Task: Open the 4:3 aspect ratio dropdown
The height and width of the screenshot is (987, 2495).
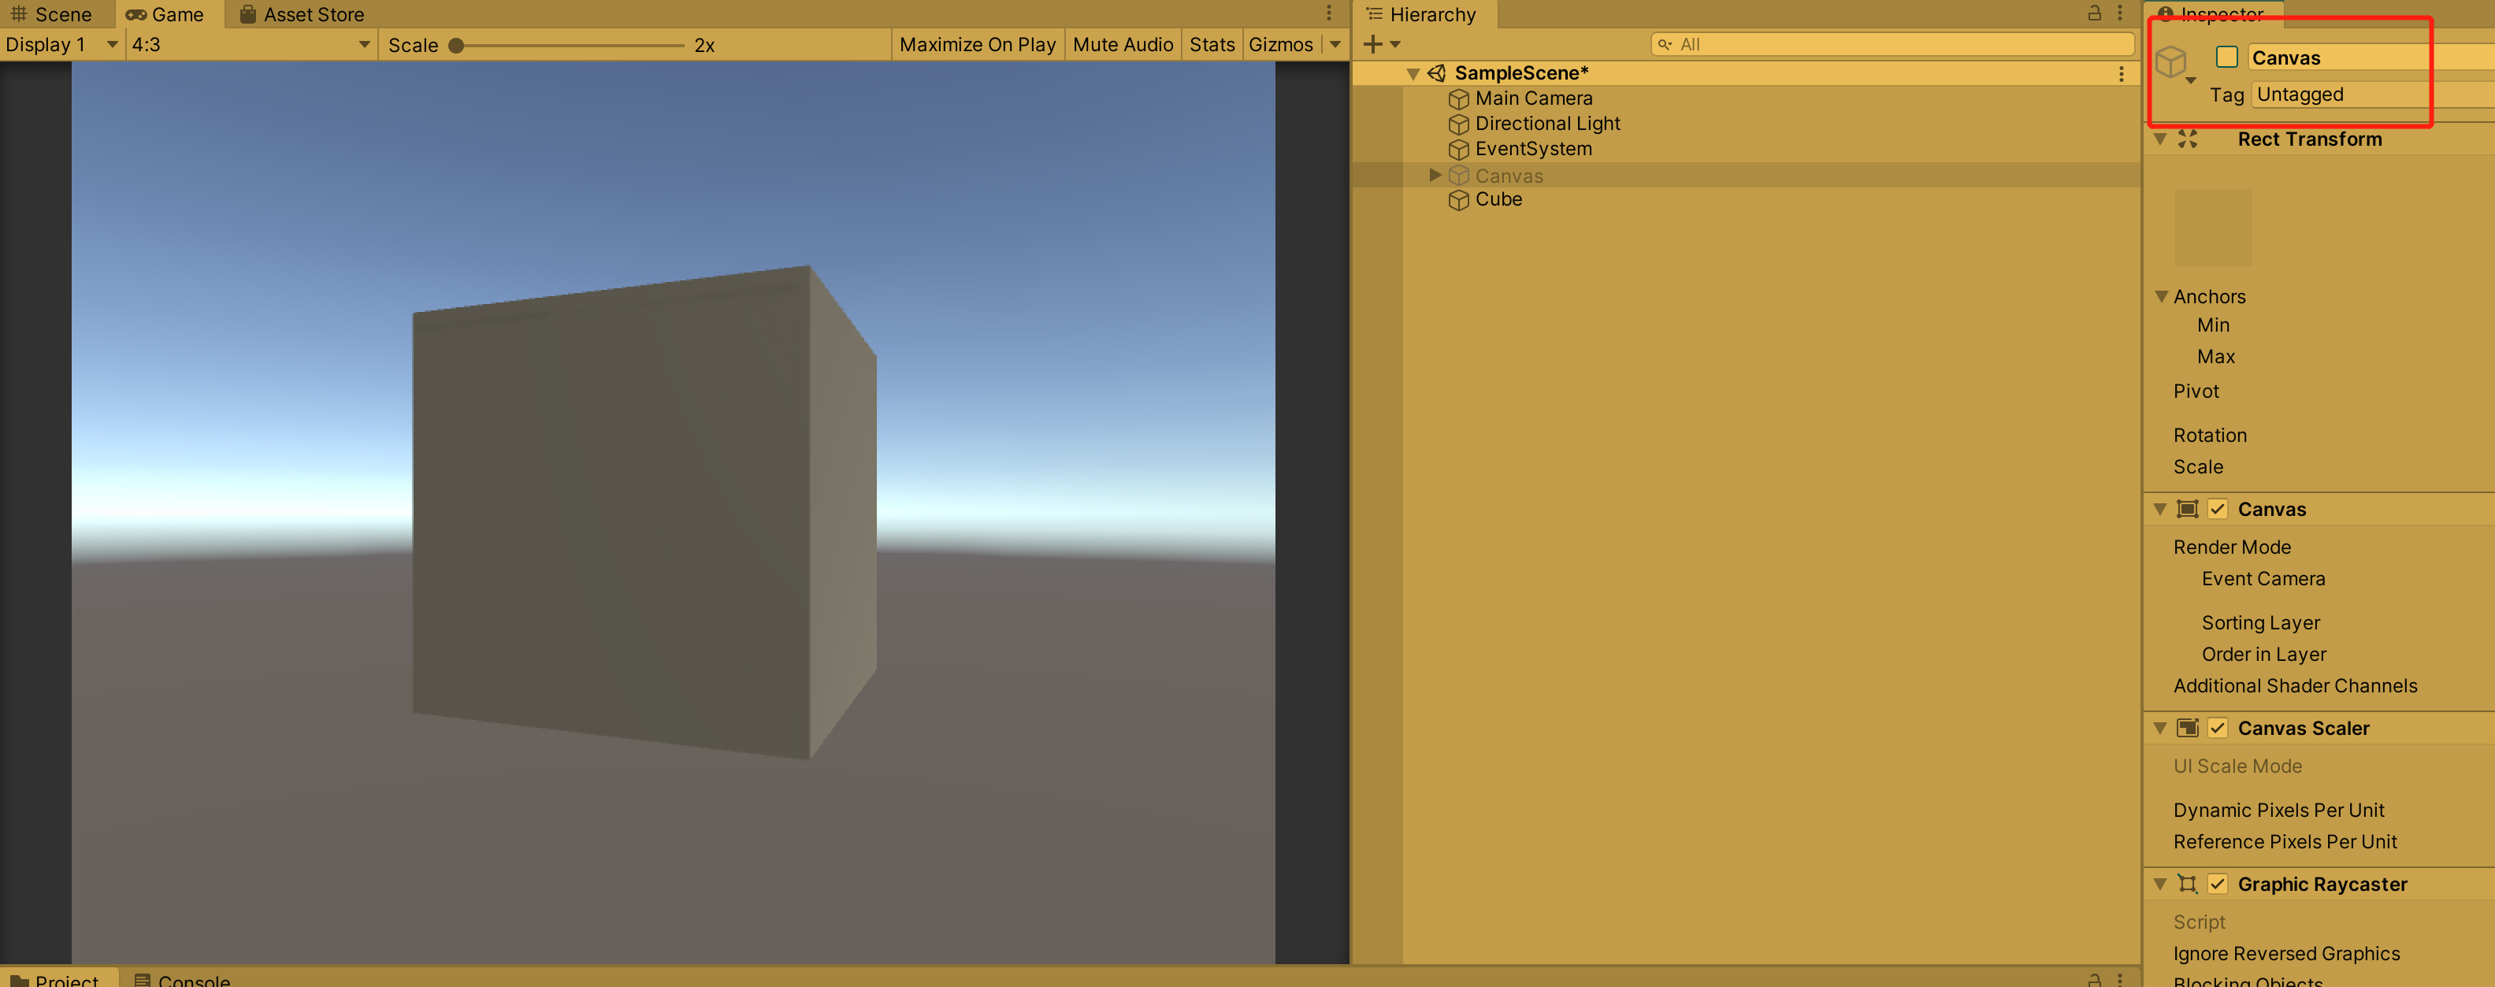Action: (x=250, y=45)
